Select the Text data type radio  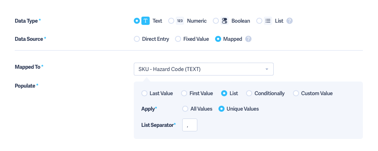[x=137, y=21]
